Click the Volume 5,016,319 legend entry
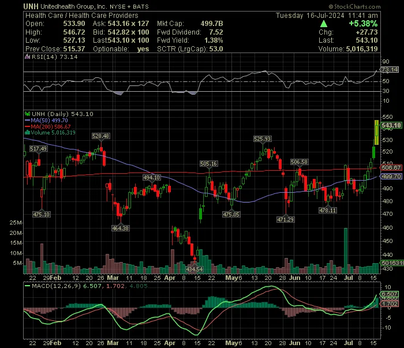This screenshot has height=348, width=404. click(53, 133)
